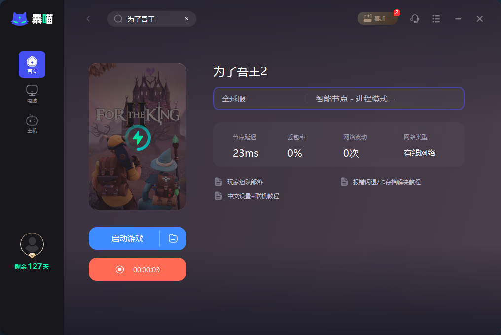Viewport: 501px width, 335px height.
Task: Click the 0% packet loss value
Action: [x=294, y=153]
